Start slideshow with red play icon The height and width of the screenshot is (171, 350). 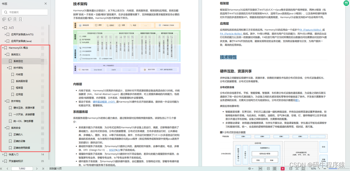tap(283, 169)
